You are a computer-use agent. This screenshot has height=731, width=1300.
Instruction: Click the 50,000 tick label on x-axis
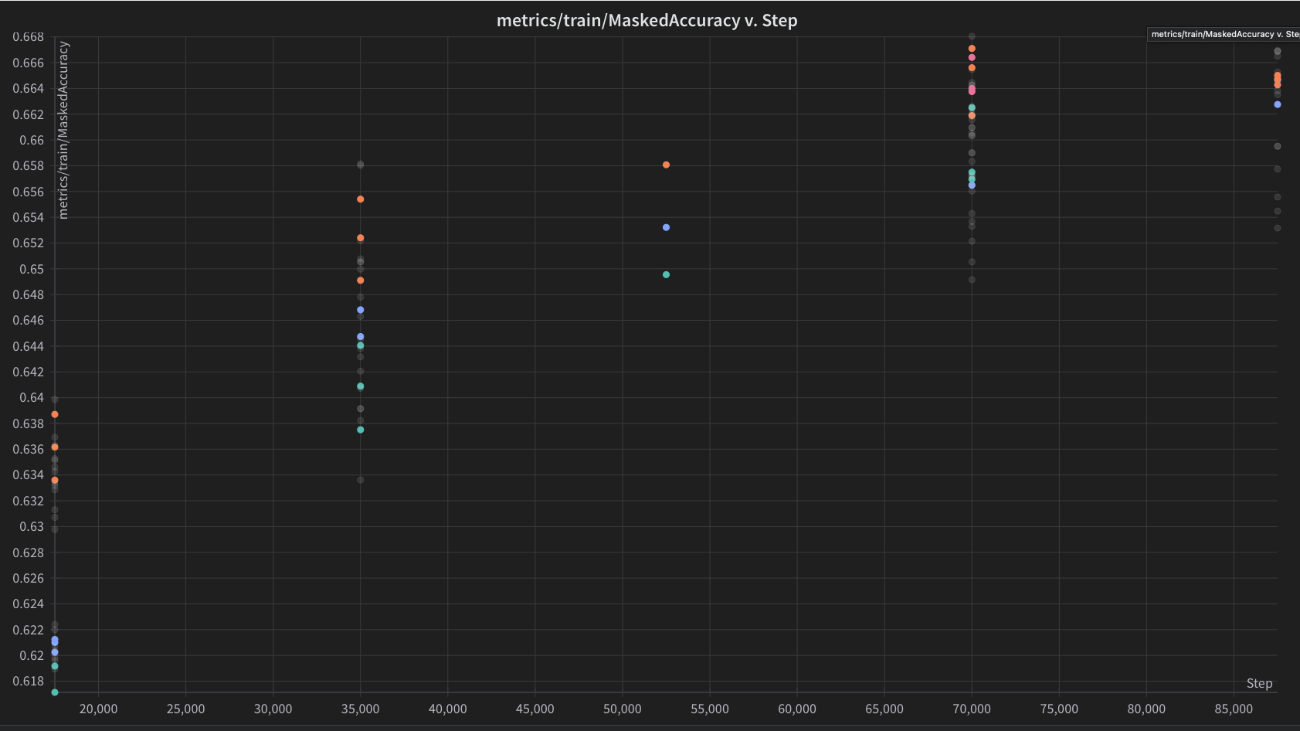(622, 709)
